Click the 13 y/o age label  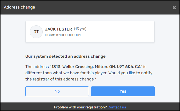point(82,29)
